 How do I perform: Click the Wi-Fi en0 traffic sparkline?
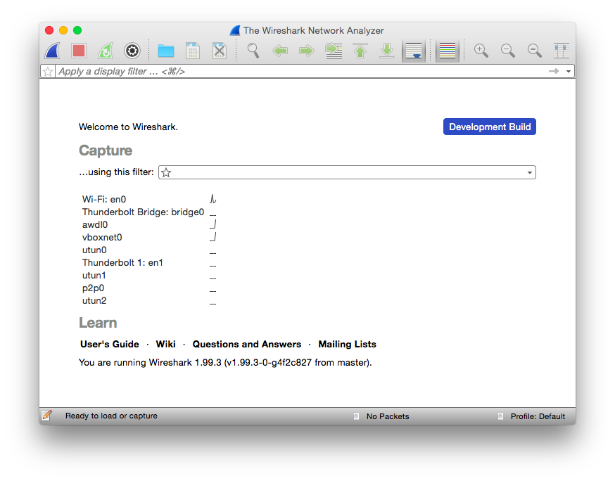click(213, 199)
